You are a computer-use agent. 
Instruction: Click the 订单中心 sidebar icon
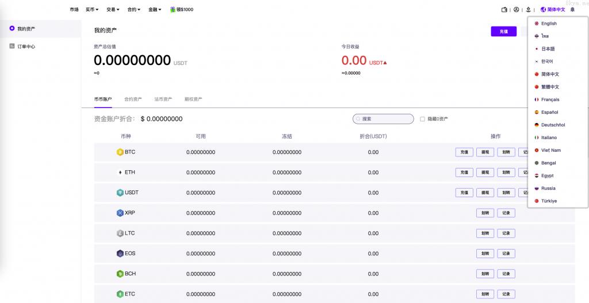click(12, 46)
